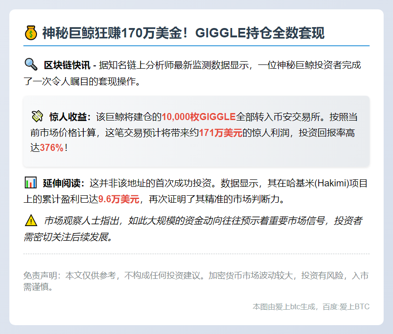Click the red 376% return figure
The height and width of the screenshot is (334, 393).
pyautogui.click(x=51, y=148)
